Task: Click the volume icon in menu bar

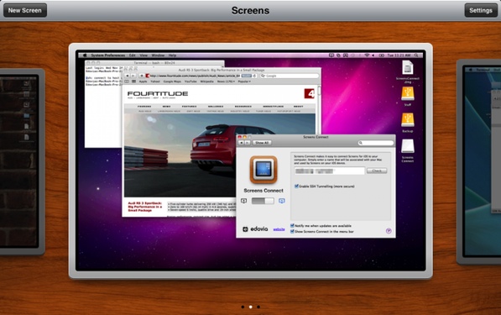Action: 373,55
